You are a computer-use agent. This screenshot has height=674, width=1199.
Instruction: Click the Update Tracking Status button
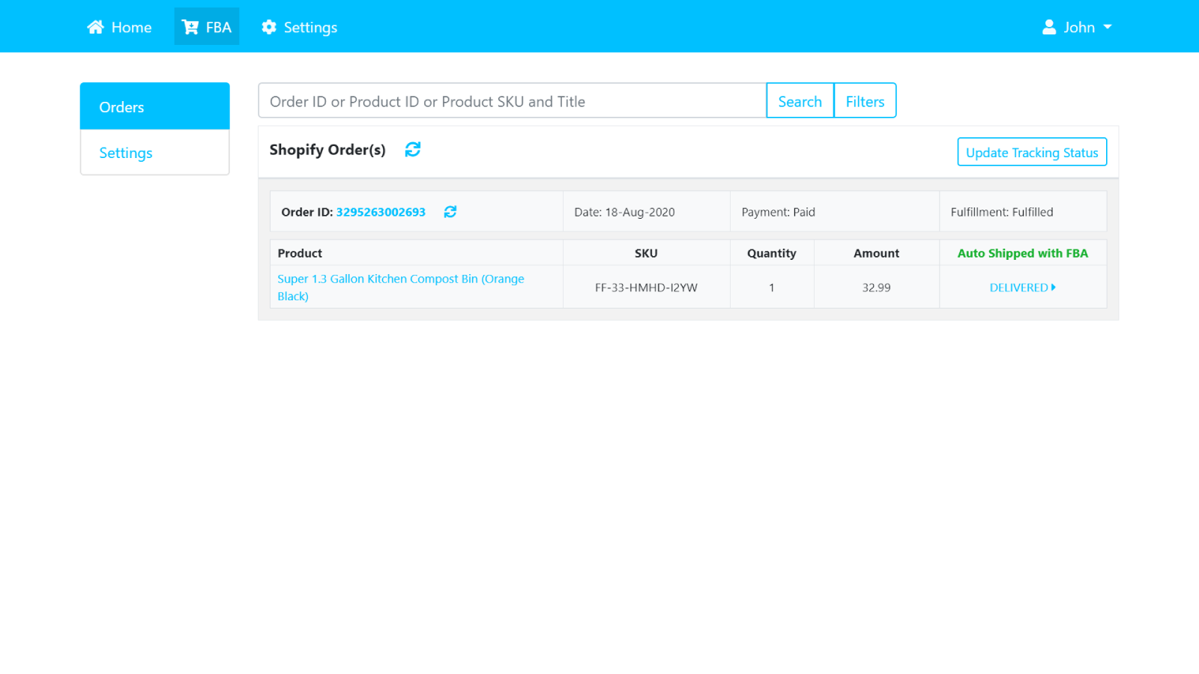pyautogui.click(x=1031, y=151)
